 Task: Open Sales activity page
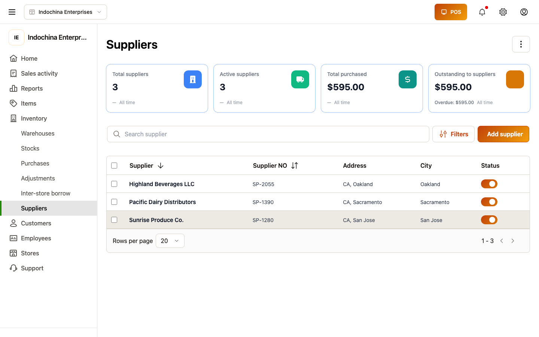point(49,73)
